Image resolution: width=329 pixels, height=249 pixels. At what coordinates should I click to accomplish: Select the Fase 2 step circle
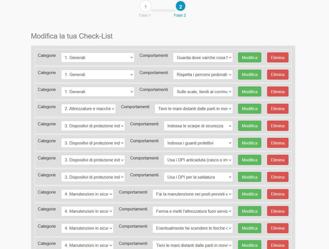coord(181,7)
